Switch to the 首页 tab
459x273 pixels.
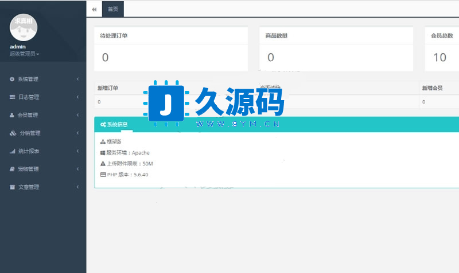(113, 9)
